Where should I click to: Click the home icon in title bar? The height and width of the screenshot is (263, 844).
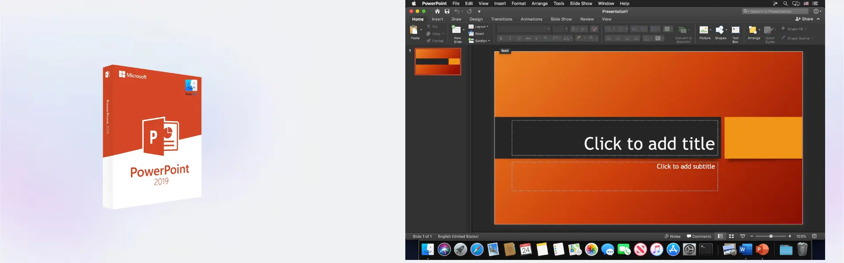(x=437, y=11)
